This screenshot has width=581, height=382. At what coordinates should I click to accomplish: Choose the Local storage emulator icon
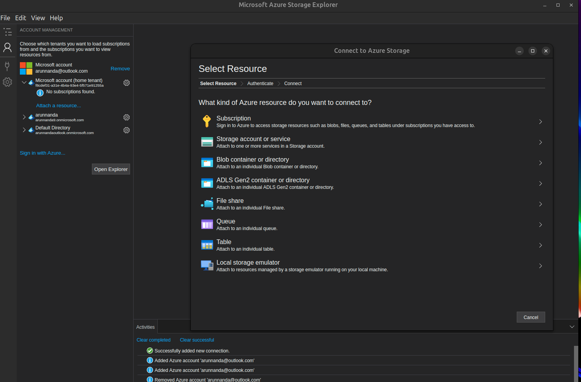(207, 265)
